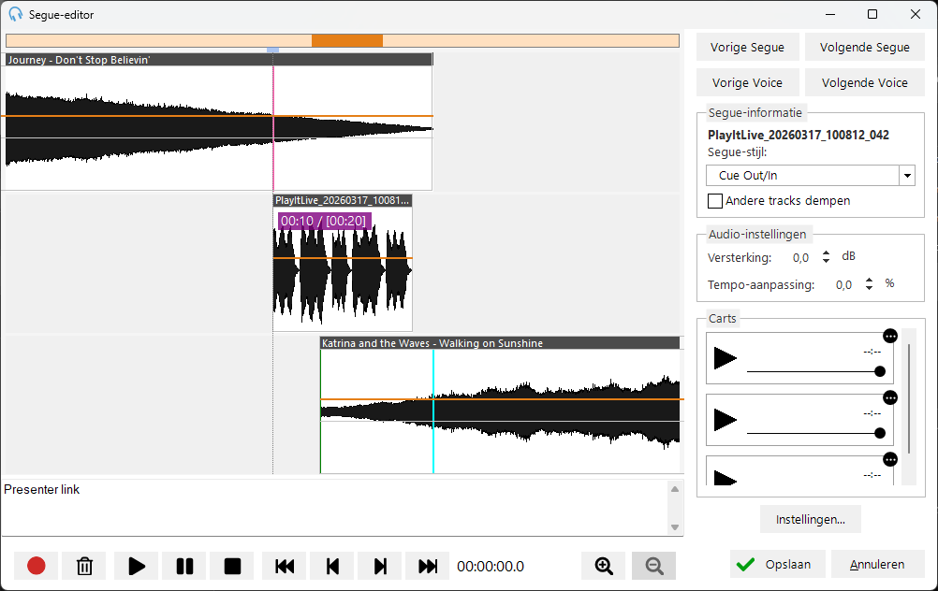Viewport: 938px width, 591px height.
Task: Click the pink cue marker on Journey waveform
Action: tap(273, 128)
